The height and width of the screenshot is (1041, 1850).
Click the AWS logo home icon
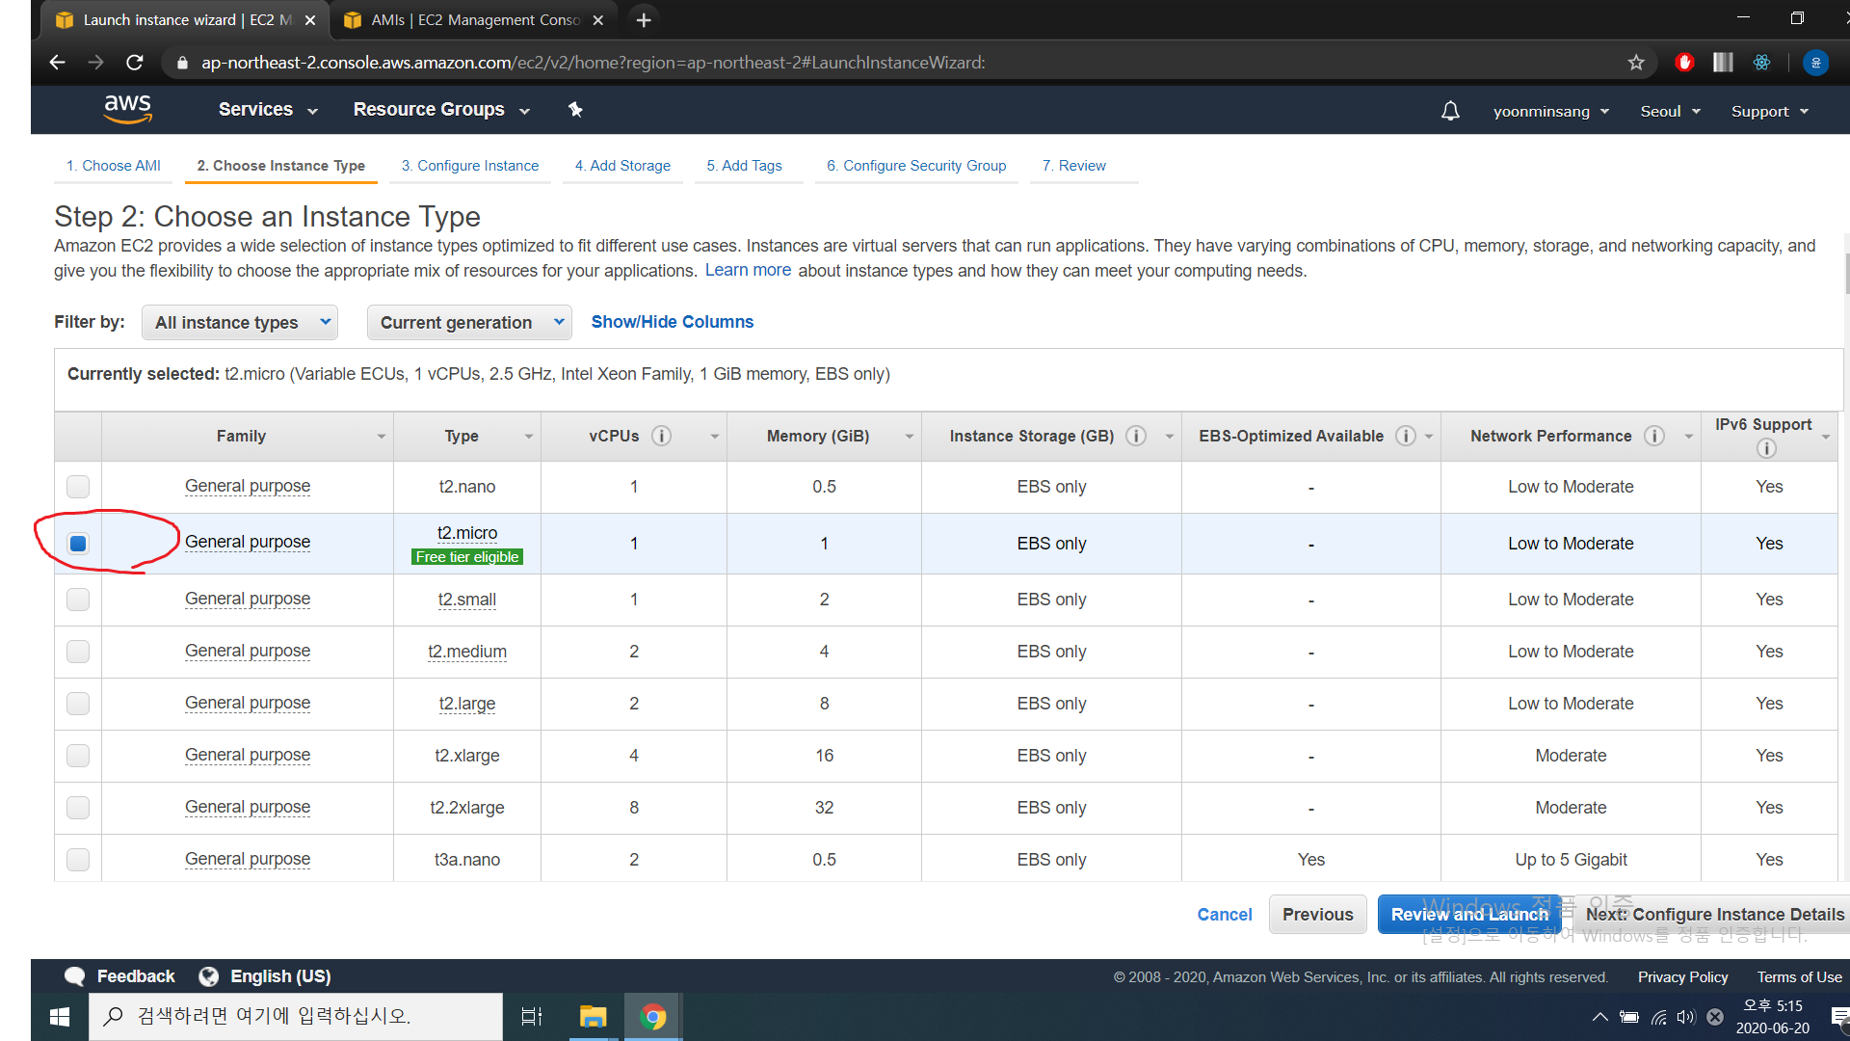coord(127,109)
